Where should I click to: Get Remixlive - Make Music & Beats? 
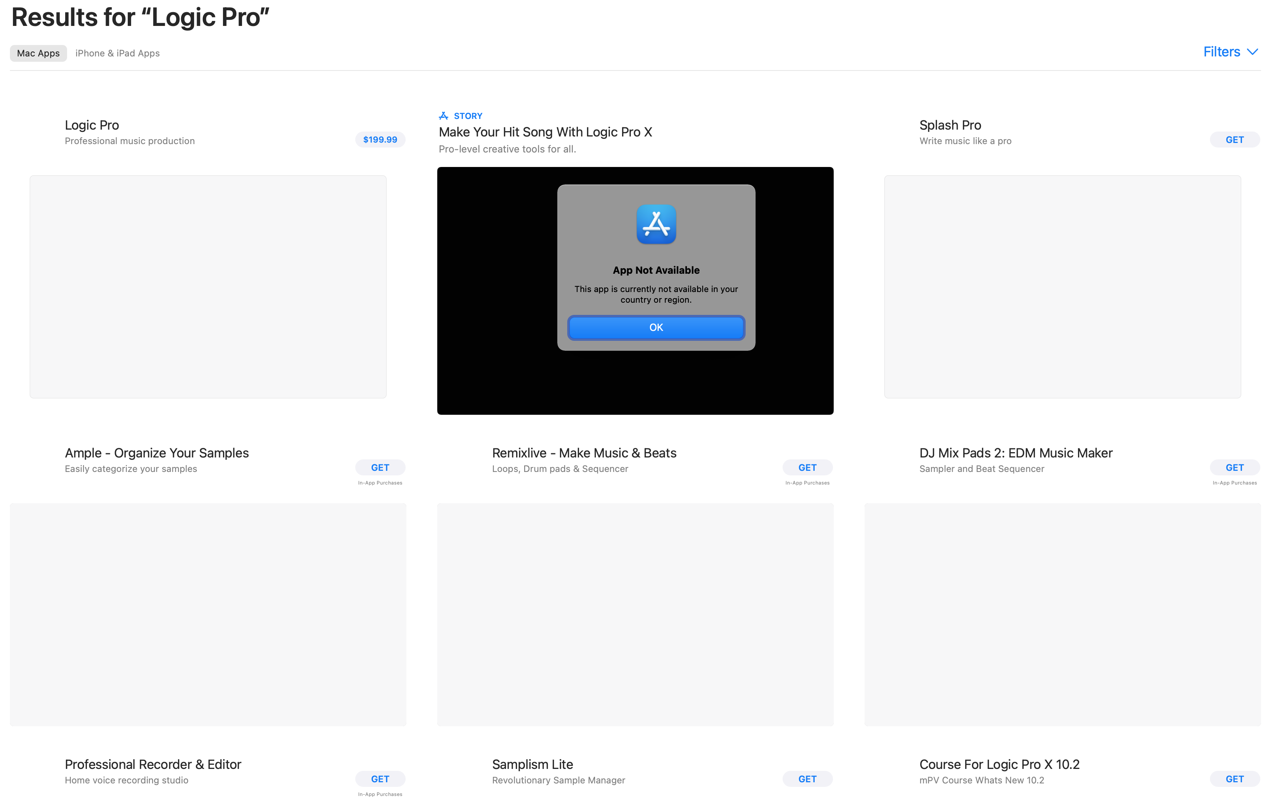point(807,468)
